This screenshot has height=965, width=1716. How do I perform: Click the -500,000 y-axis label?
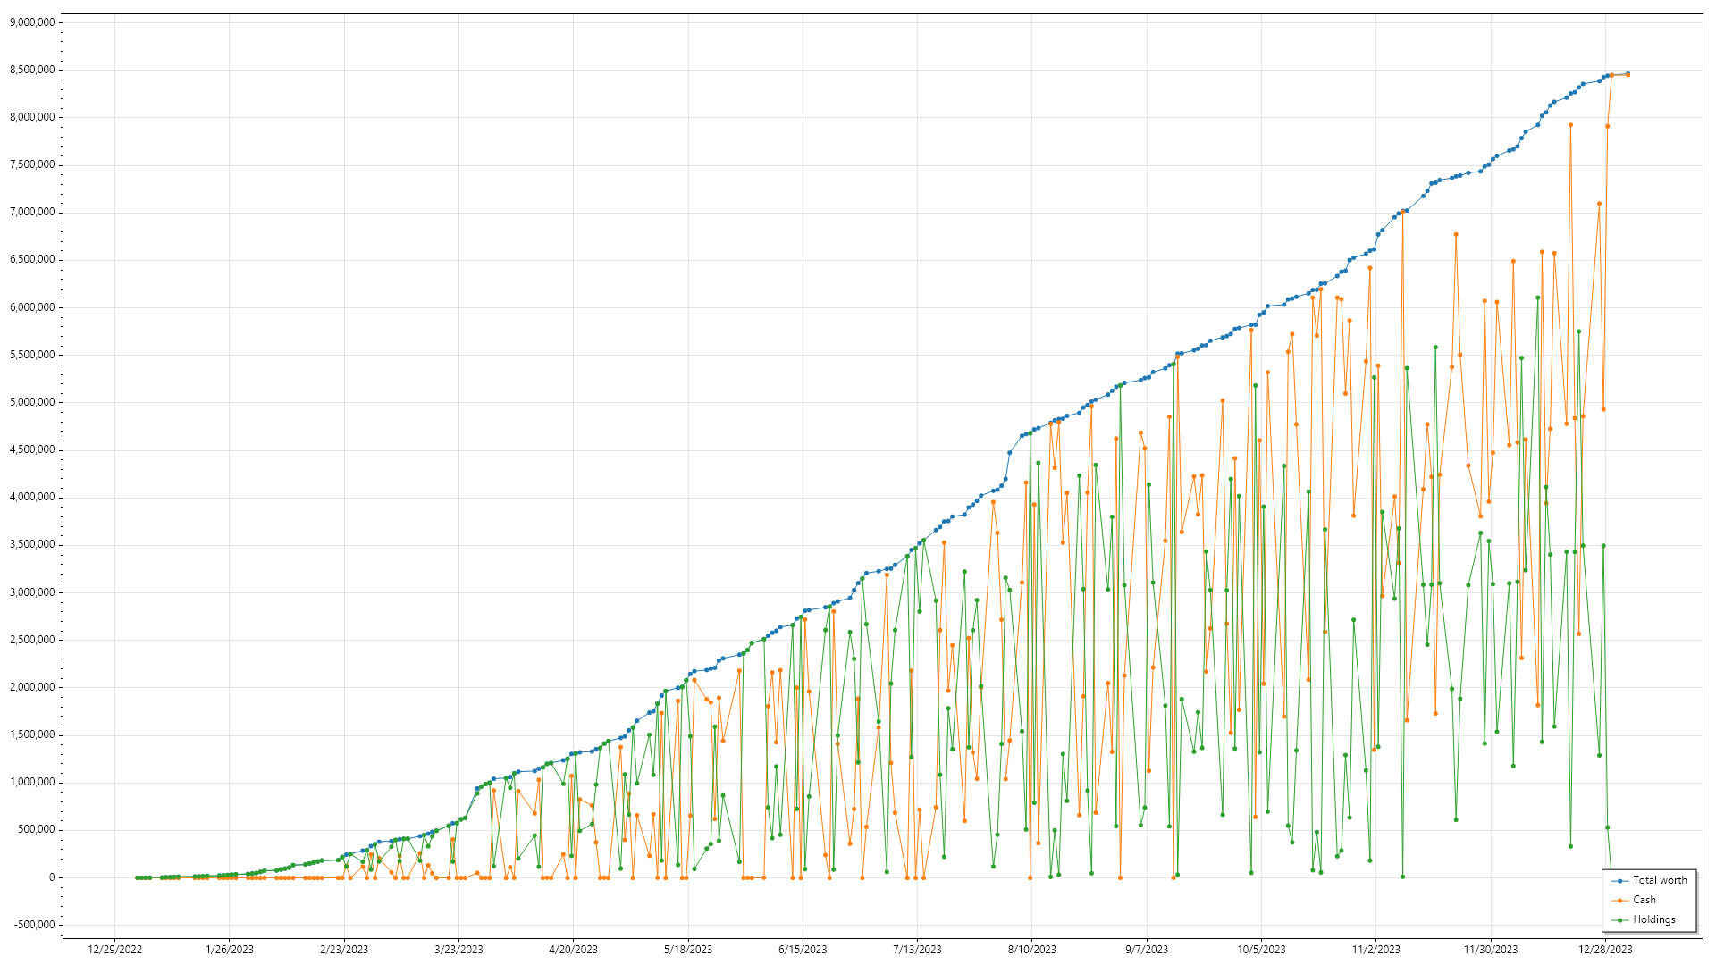(35, 925)
